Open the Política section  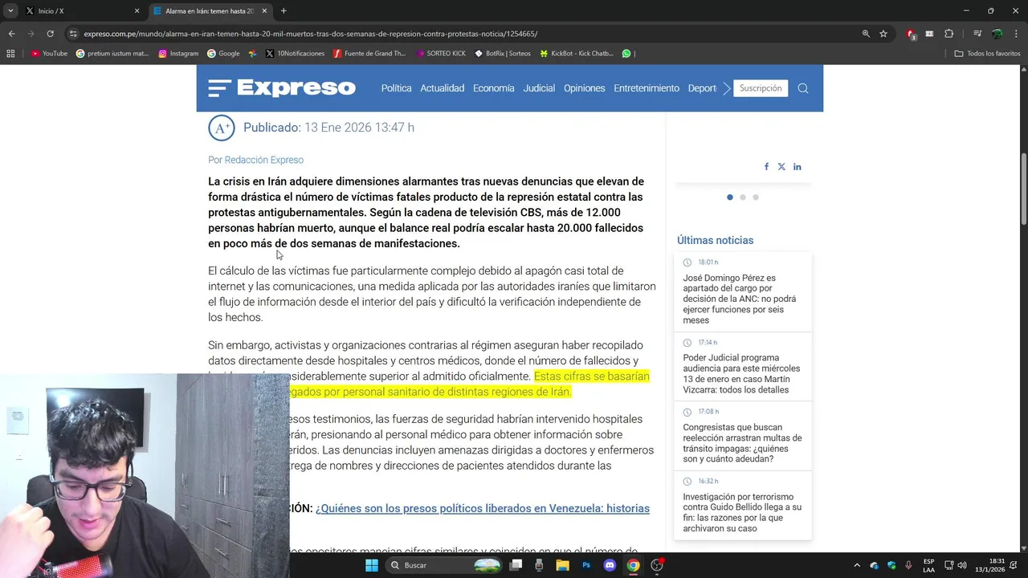click(x=396, y=88)
